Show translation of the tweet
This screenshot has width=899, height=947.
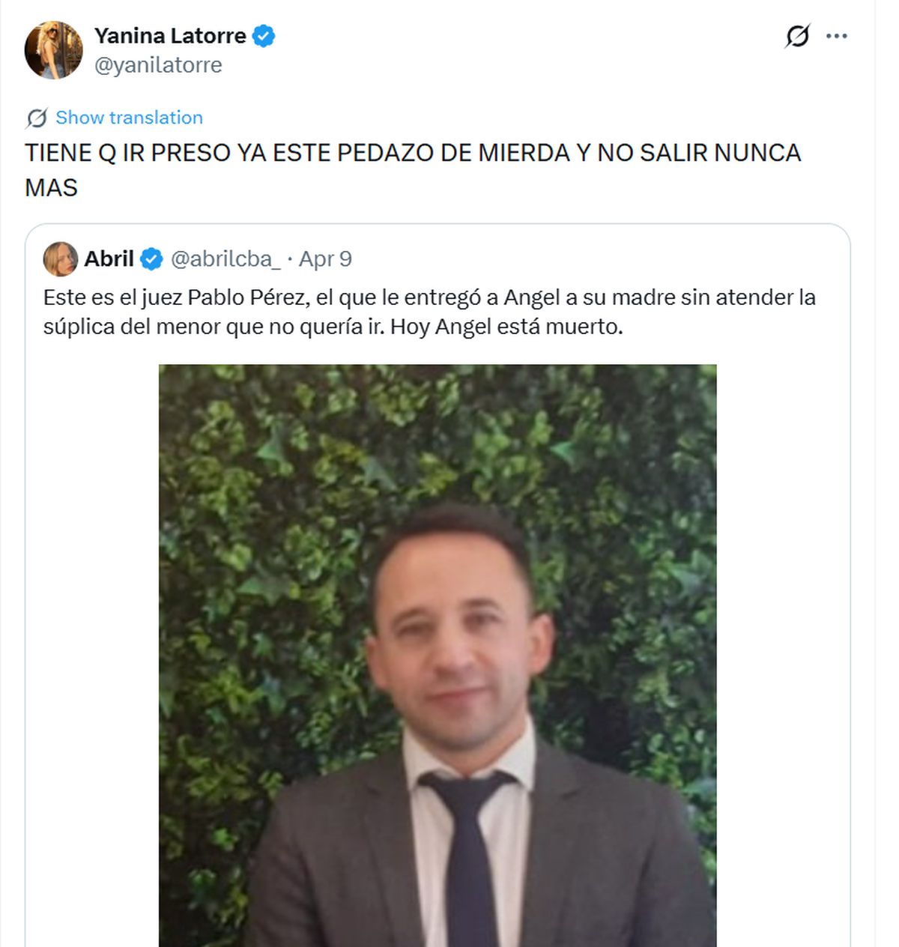coord(129,118)
